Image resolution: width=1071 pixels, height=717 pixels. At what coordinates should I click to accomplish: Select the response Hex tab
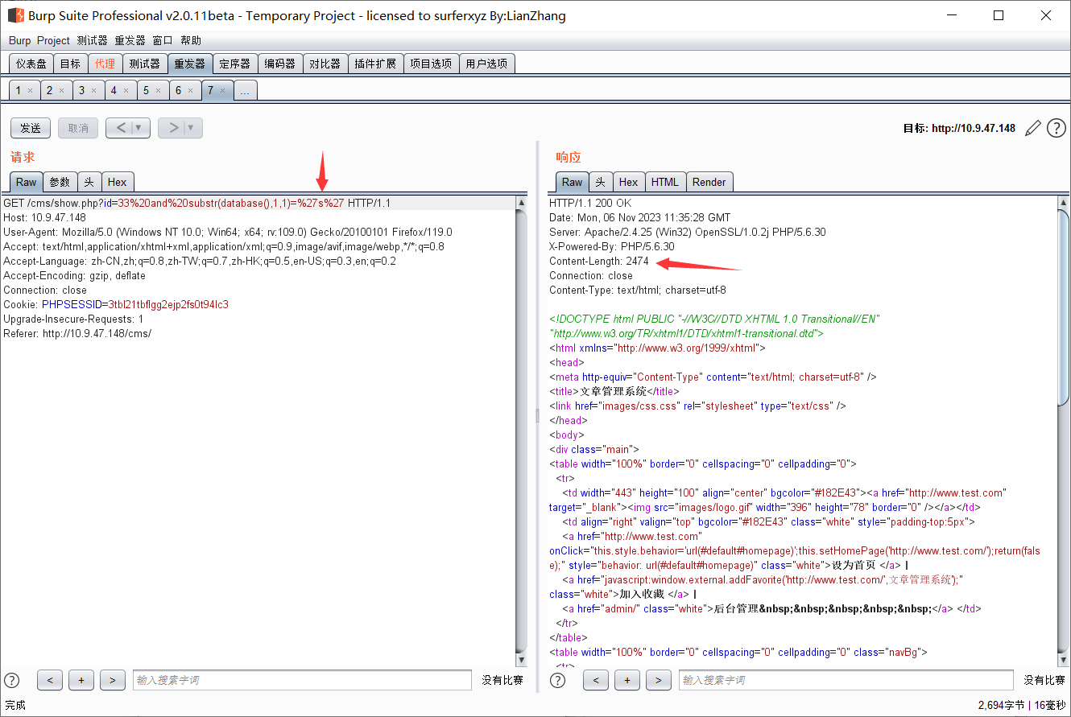click(629, 182)
